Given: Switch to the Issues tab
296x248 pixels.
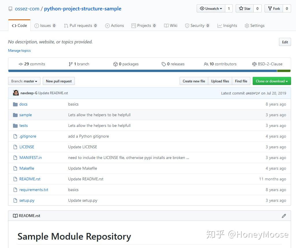Looking at the screenshot, I should [x=45, y=25].
